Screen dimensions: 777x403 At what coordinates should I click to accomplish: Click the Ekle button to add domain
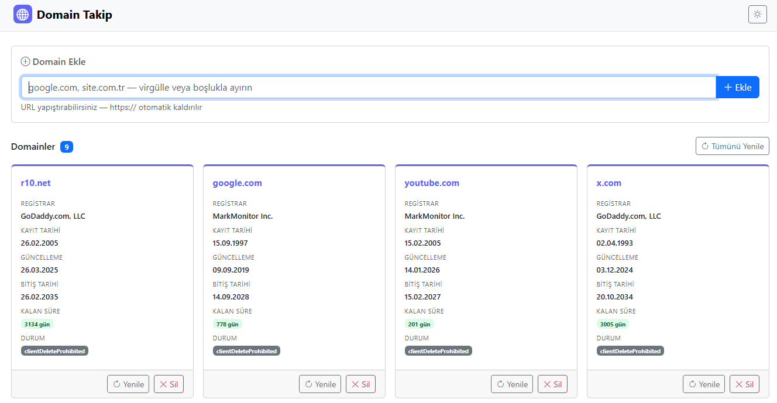click(x=738, y=87)
